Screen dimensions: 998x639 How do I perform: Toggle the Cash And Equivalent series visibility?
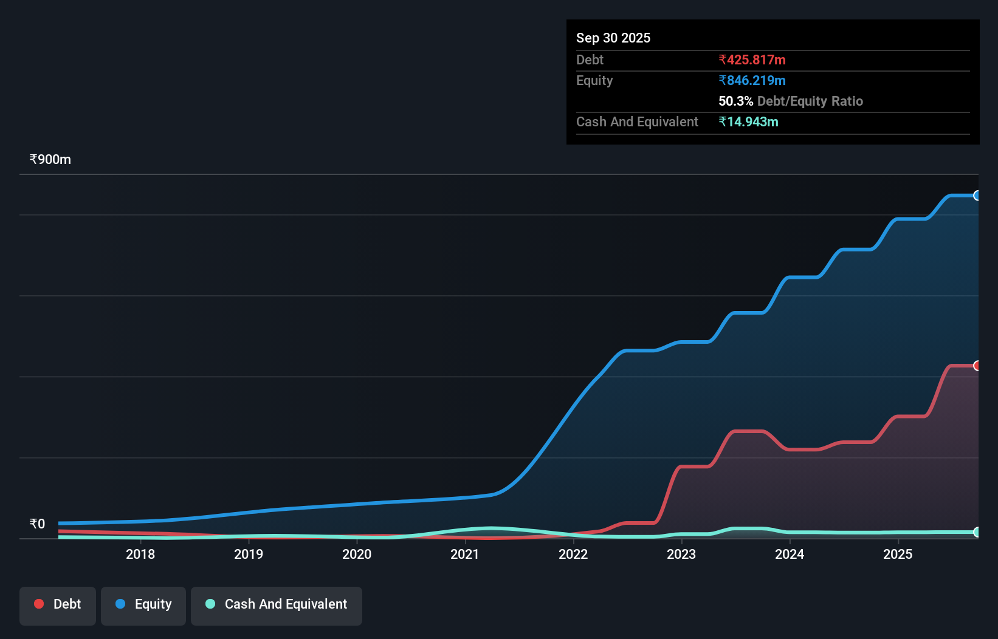click(x=277, y=604)
